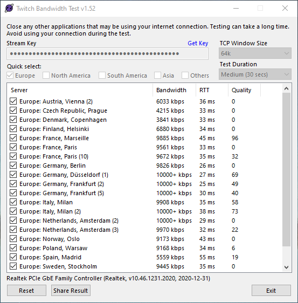Select the Europe: Poland, Warsaw row text

pyautogui.click(x=53, y=248)
